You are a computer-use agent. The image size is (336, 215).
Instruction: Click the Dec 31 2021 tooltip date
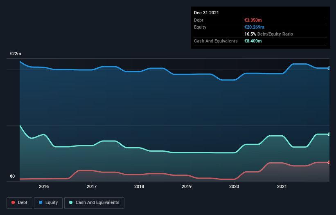(206, 13)
